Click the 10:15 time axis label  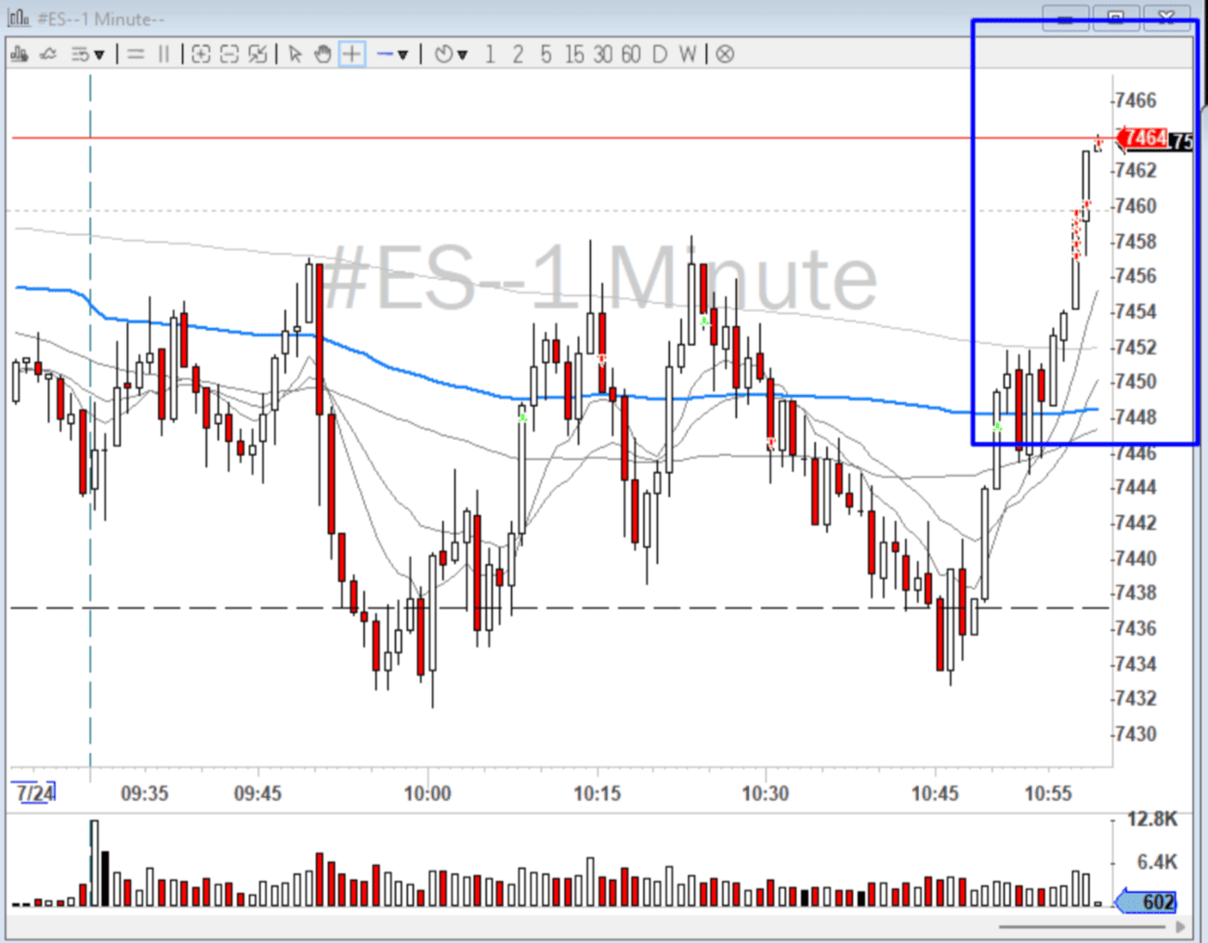tap(597, 793)
